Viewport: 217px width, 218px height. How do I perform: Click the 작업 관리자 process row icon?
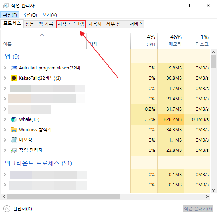point(14,151)
